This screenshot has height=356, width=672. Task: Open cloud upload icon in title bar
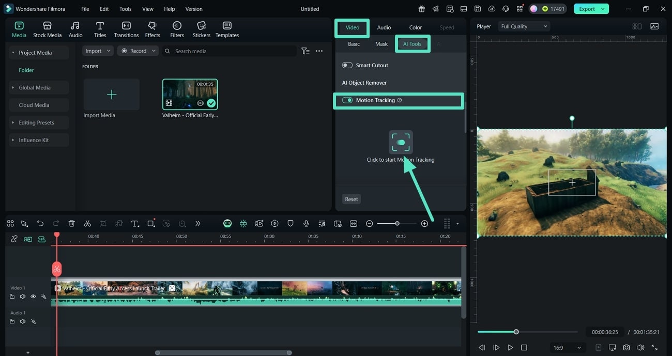point(492,9)
